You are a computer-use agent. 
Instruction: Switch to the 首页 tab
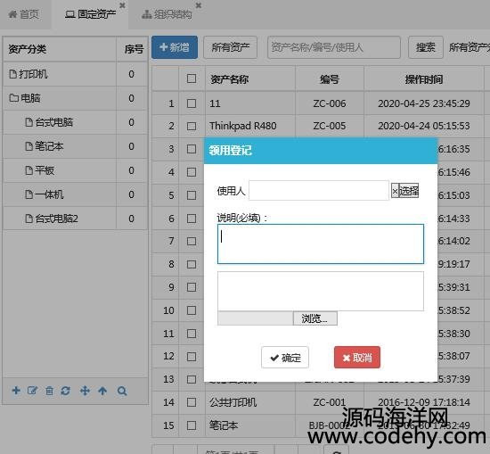[24, 14]
